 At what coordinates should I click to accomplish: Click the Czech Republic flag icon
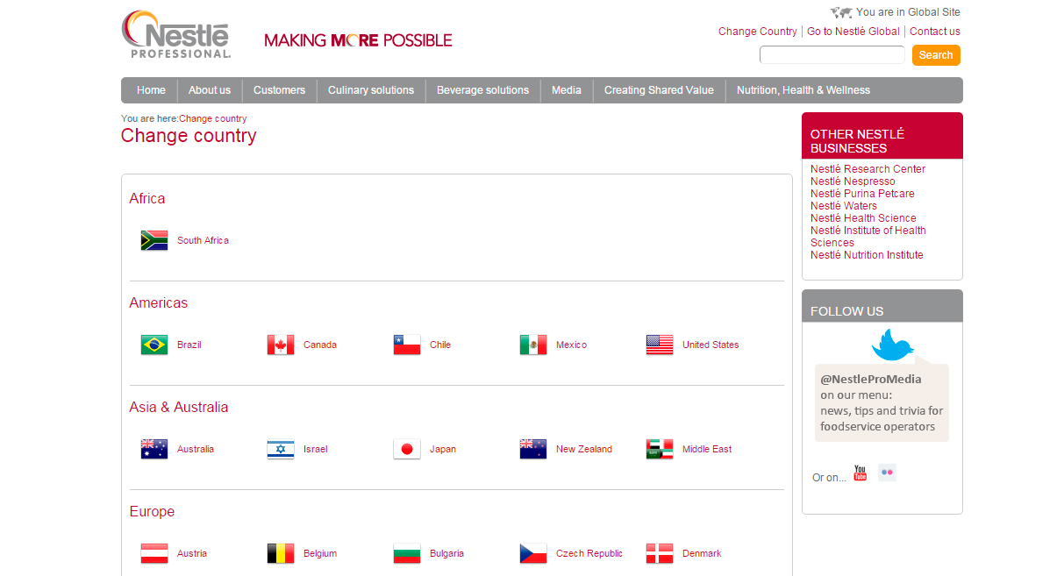pos(533,553)
